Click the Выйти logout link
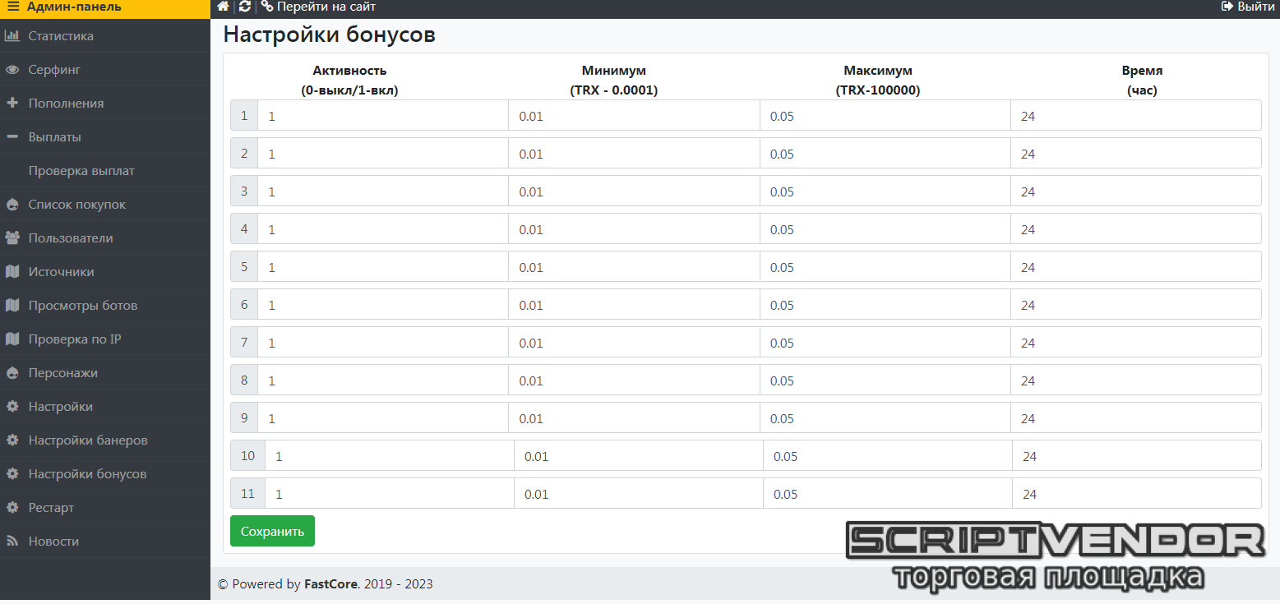Screen dimensions: 1280x604 pyautogui.click(x=1256, y=7)
